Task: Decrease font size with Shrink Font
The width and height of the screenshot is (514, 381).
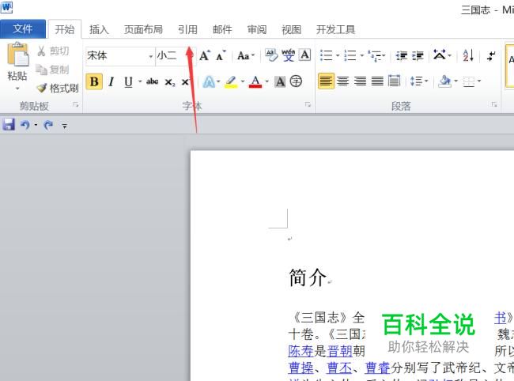Action: (x=221, y=55)
